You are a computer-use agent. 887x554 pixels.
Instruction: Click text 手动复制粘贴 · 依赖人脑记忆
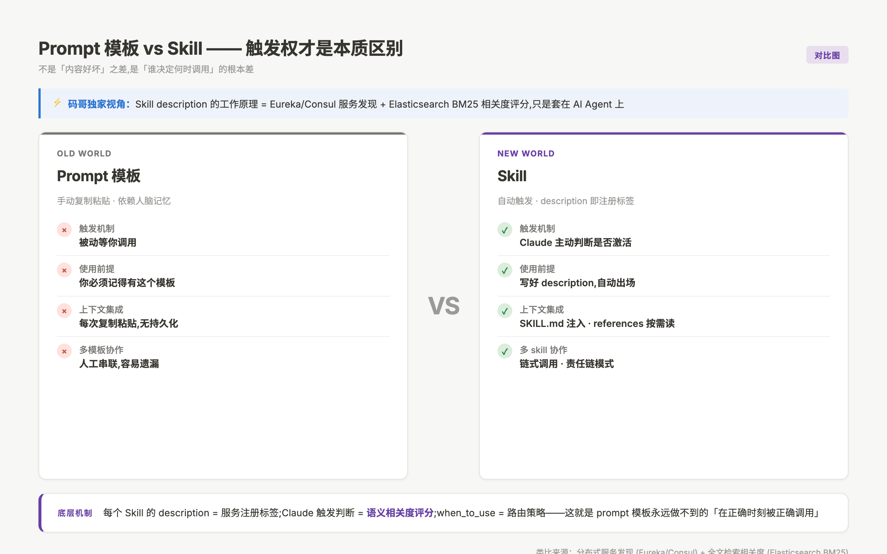coord(114,201)
